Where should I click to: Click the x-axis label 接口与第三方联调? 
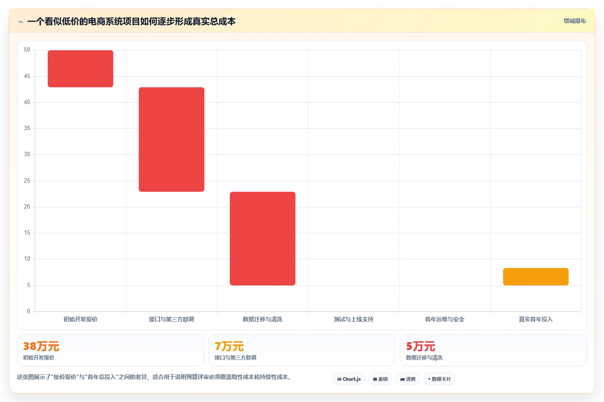click(172, 319)
